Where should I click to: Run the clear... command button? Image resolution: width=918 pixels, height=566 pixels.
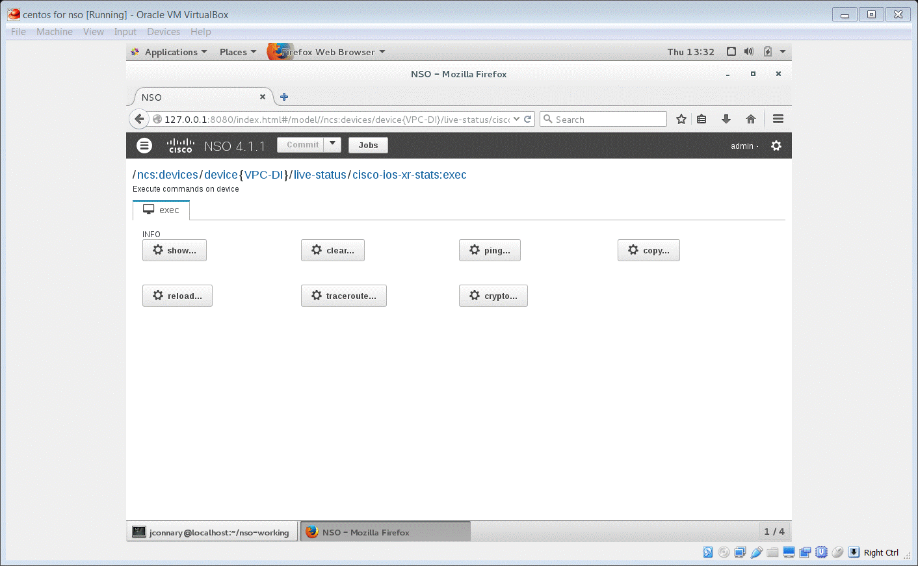coord(333,250)
